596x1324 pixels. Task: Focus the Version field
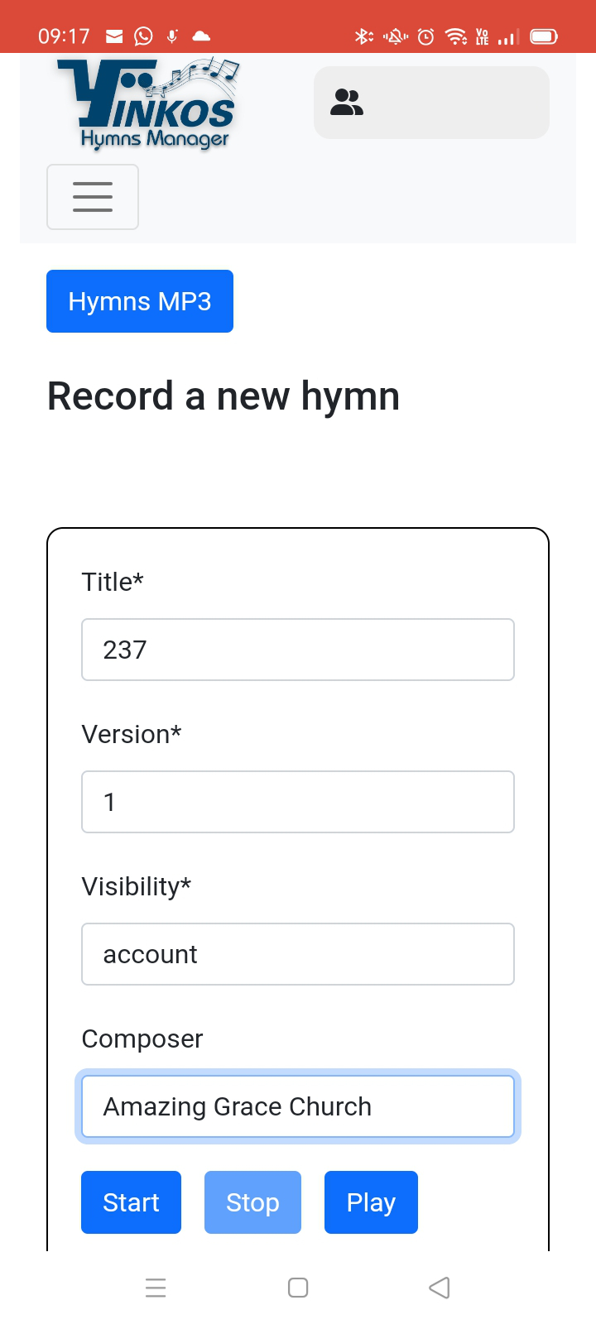click(x=298, y=802)
